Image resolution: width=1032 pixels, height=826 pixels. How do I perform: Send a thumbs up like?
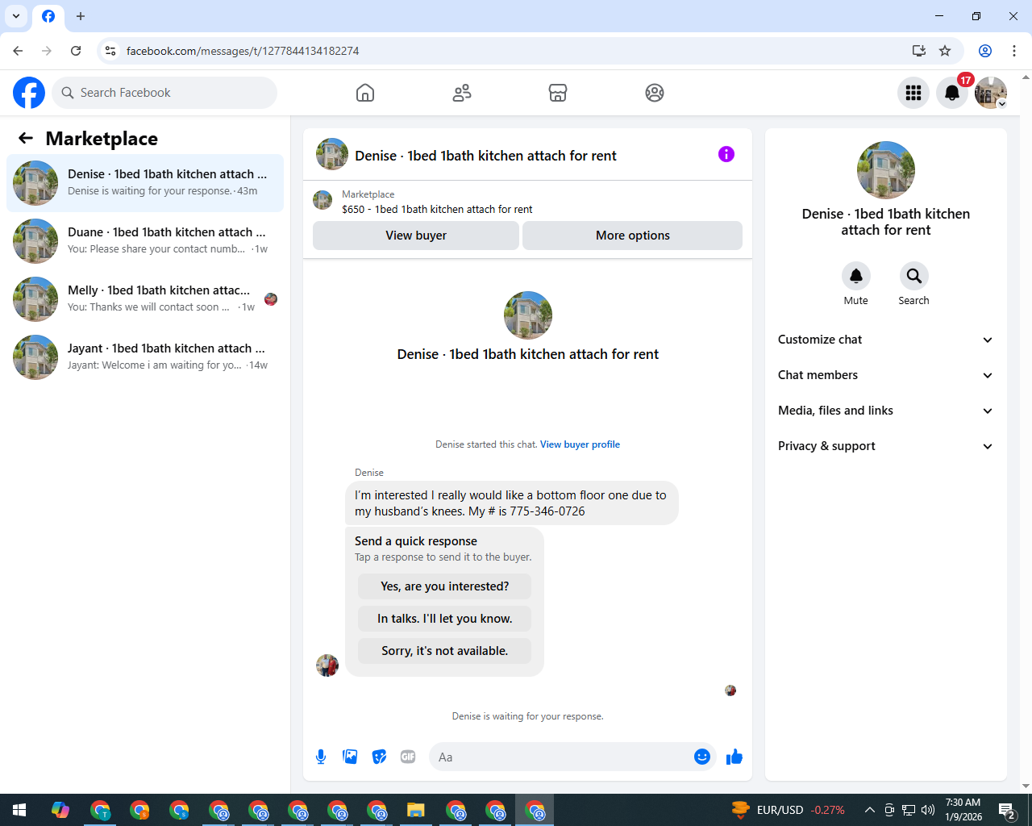[734, 757]
